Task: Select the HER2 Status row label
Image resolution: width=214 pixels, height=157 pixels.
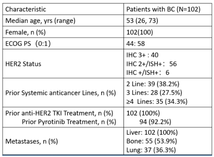Action: coord(23,64)
